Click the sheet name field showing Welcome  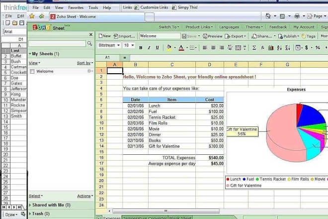160,36
